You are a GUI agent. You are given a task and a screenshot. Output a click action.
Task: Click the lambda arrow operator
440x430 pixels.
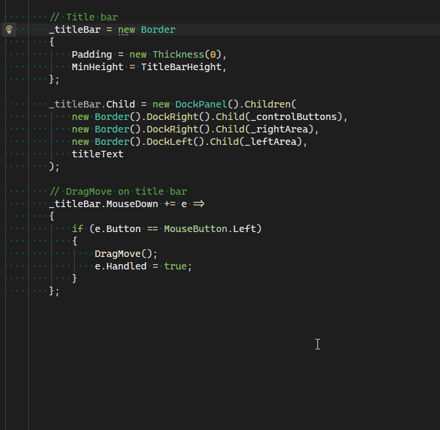click(x=199, y=204)
